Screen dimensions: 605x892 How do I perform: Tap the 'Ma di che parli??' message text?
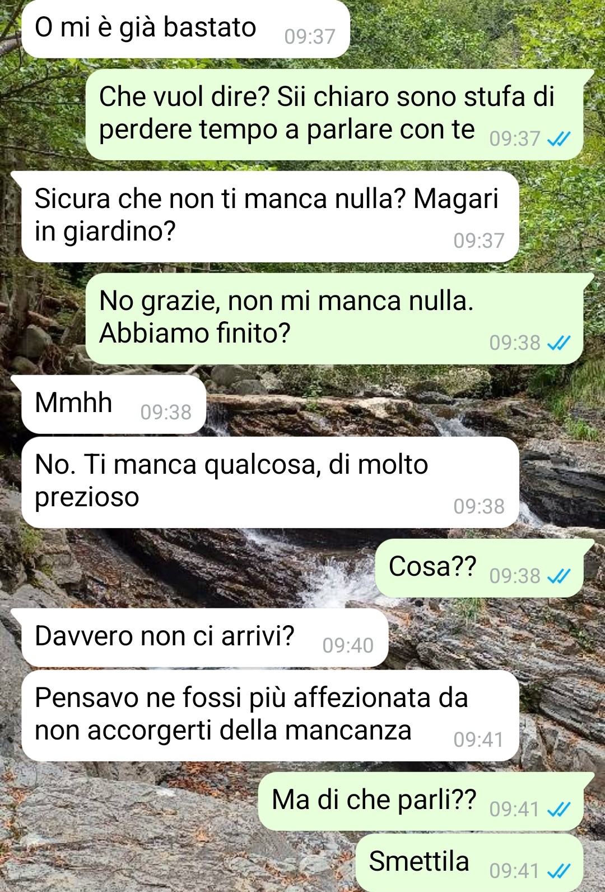point(374,800)
